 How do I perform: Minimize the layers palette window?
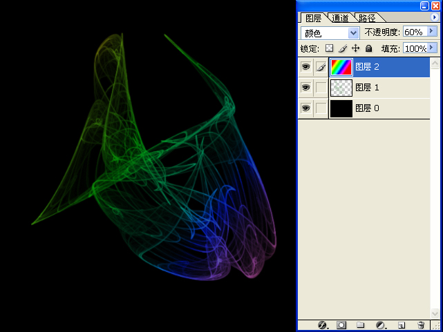pyautogui.click(x=424, y=6)
